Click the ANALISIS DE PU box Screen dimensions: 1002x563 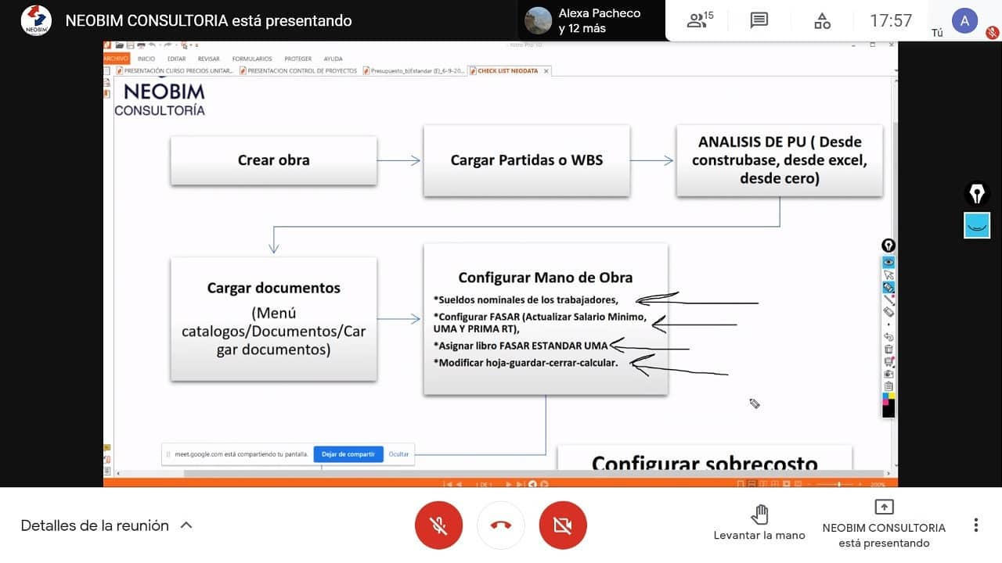point(780,160)
